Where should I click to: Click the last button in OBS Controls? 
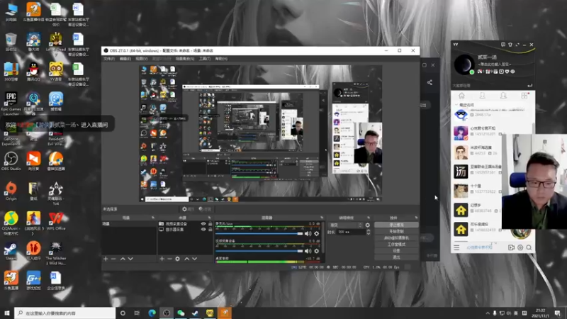pyautogui.click(x=396, y=257)
